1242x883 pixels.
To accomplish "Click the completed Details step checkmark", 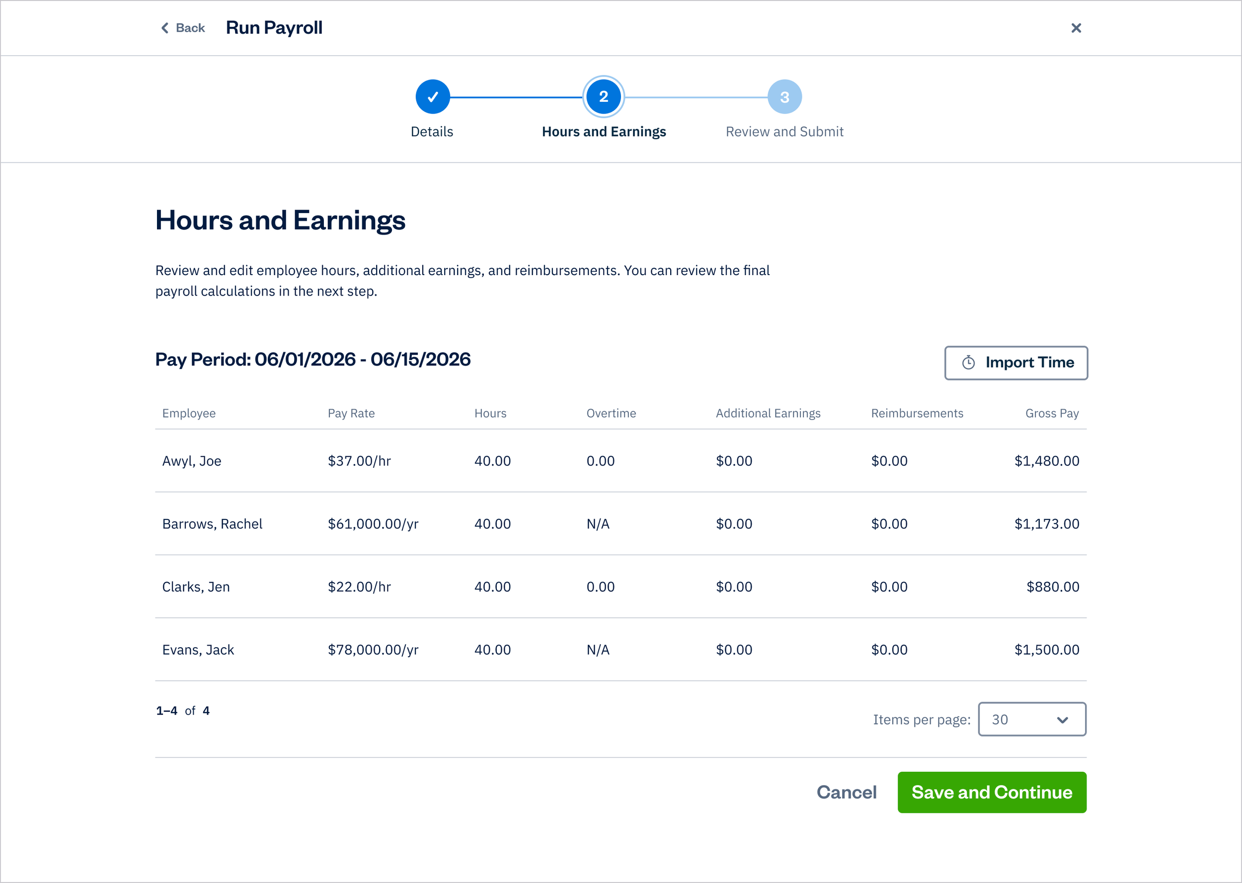I will (432, 97).
